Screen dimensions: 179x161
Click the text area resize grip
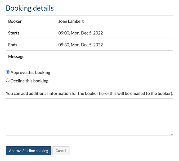click(172, 134)
